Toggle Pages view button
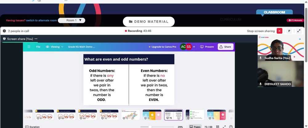This screenshot has width=308, height=128. (x=195, y=127)
